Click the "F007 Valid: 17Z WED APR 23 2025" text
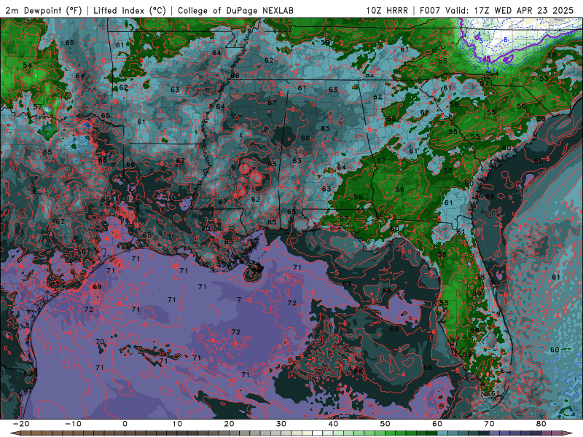The height and width of the screenshot is (437, 583). pyautogui.click(x=496, y=10)
